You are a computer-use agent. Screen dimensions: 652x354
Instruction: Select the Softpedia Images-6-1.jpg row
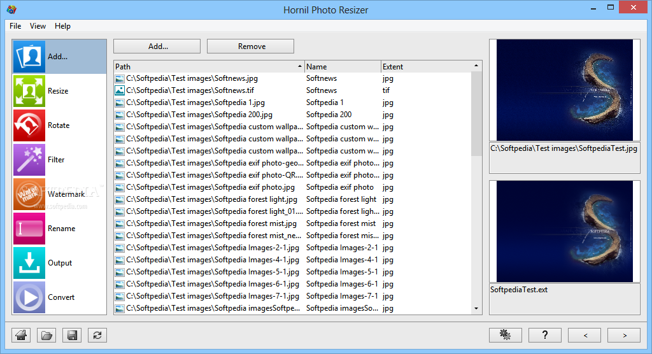coord(293,284)
